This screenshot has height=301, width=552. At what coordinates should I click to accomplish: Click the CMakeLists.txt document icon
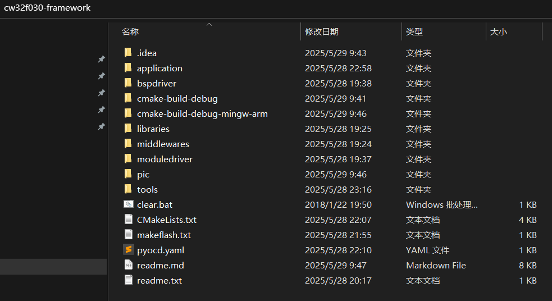click(x=129, y=220)
